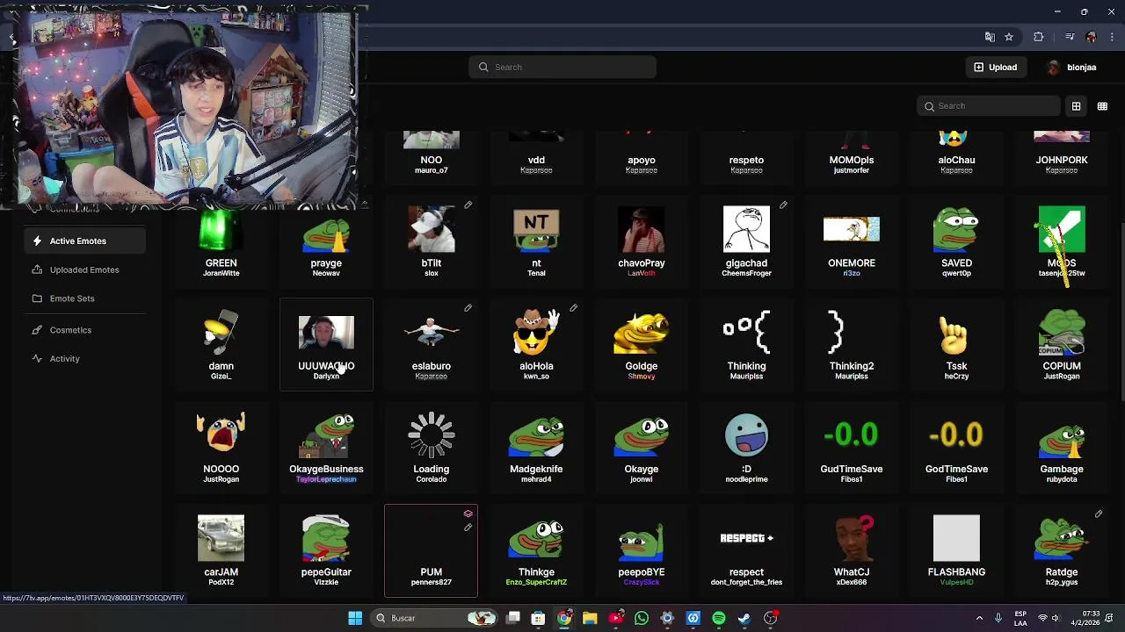Click the Chrome translate page icon
Image resolution: width=1125 pixels, height=632 pixels.
(x=990, y=37)
